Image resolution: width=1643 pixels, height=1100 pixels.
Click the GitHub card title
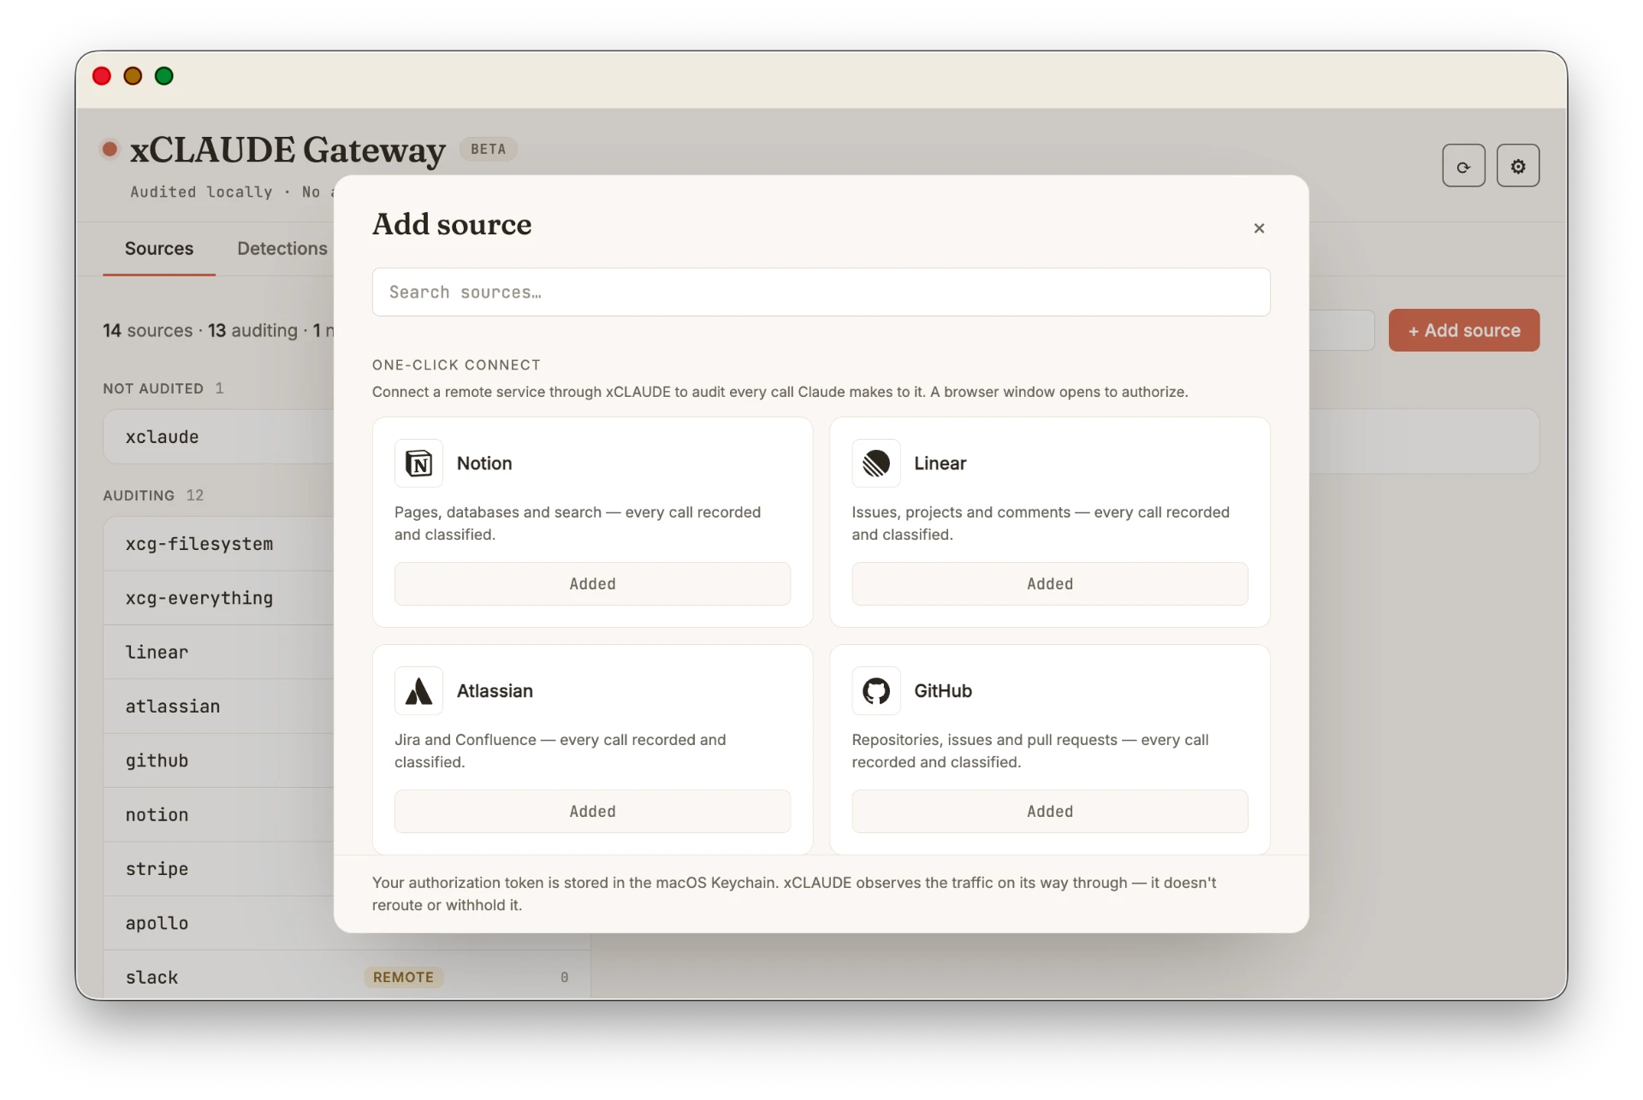(942, 690)
